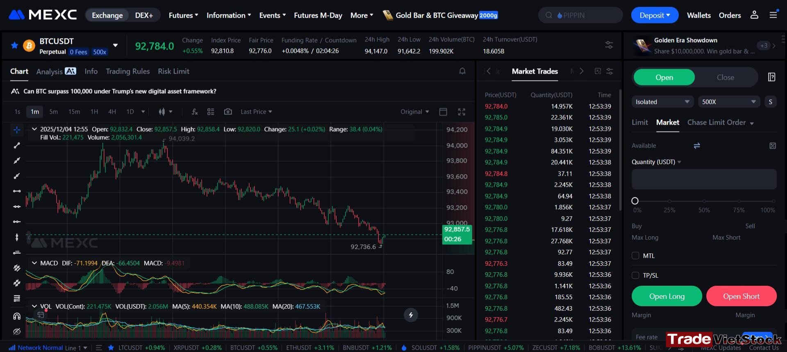Switch to the Open position toggle
787x352 pixels.
click(x=664, y=77)
